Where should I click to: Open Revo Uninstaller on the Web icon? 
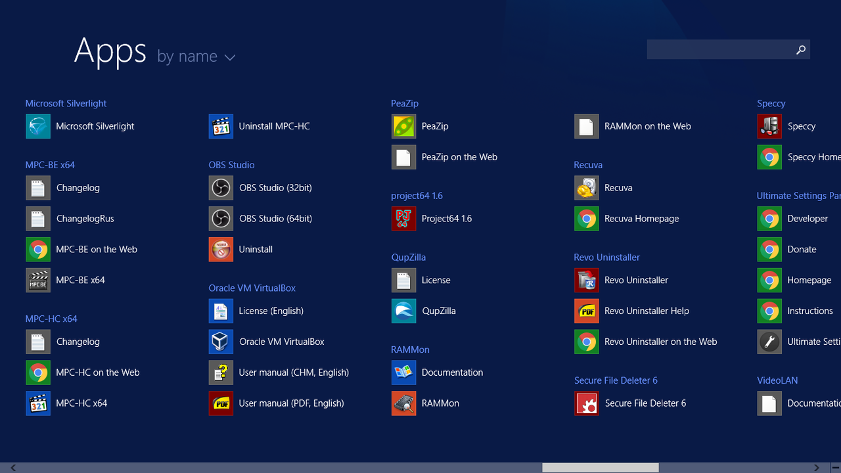click(586, 342)
